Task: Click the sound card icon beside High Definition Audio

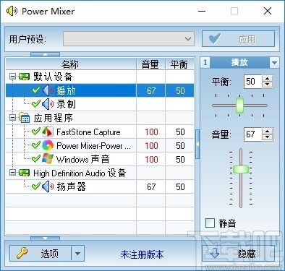Action: [24, 173]
